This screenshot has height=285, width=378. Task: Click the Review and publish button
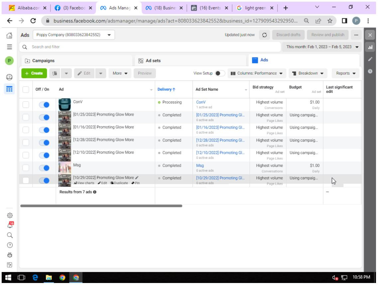327,35
